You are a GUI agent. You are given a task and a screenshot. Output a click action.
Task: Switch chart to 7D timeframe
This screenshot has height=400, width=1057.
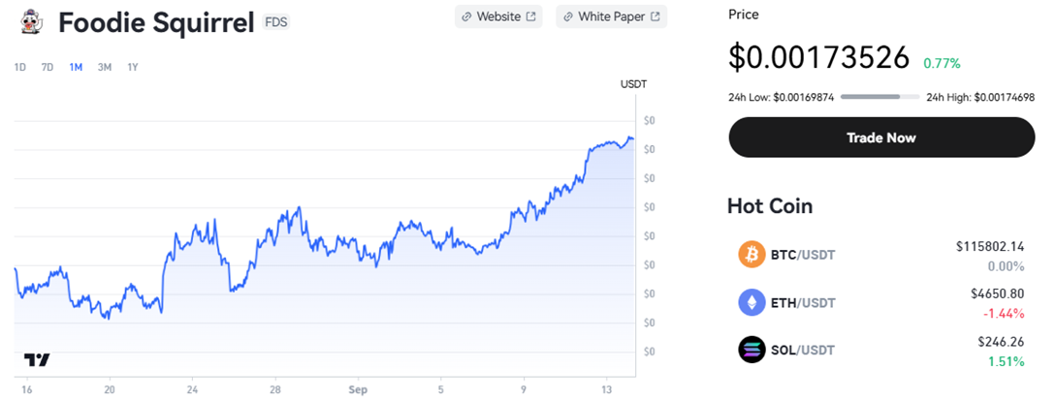[48, 67]
